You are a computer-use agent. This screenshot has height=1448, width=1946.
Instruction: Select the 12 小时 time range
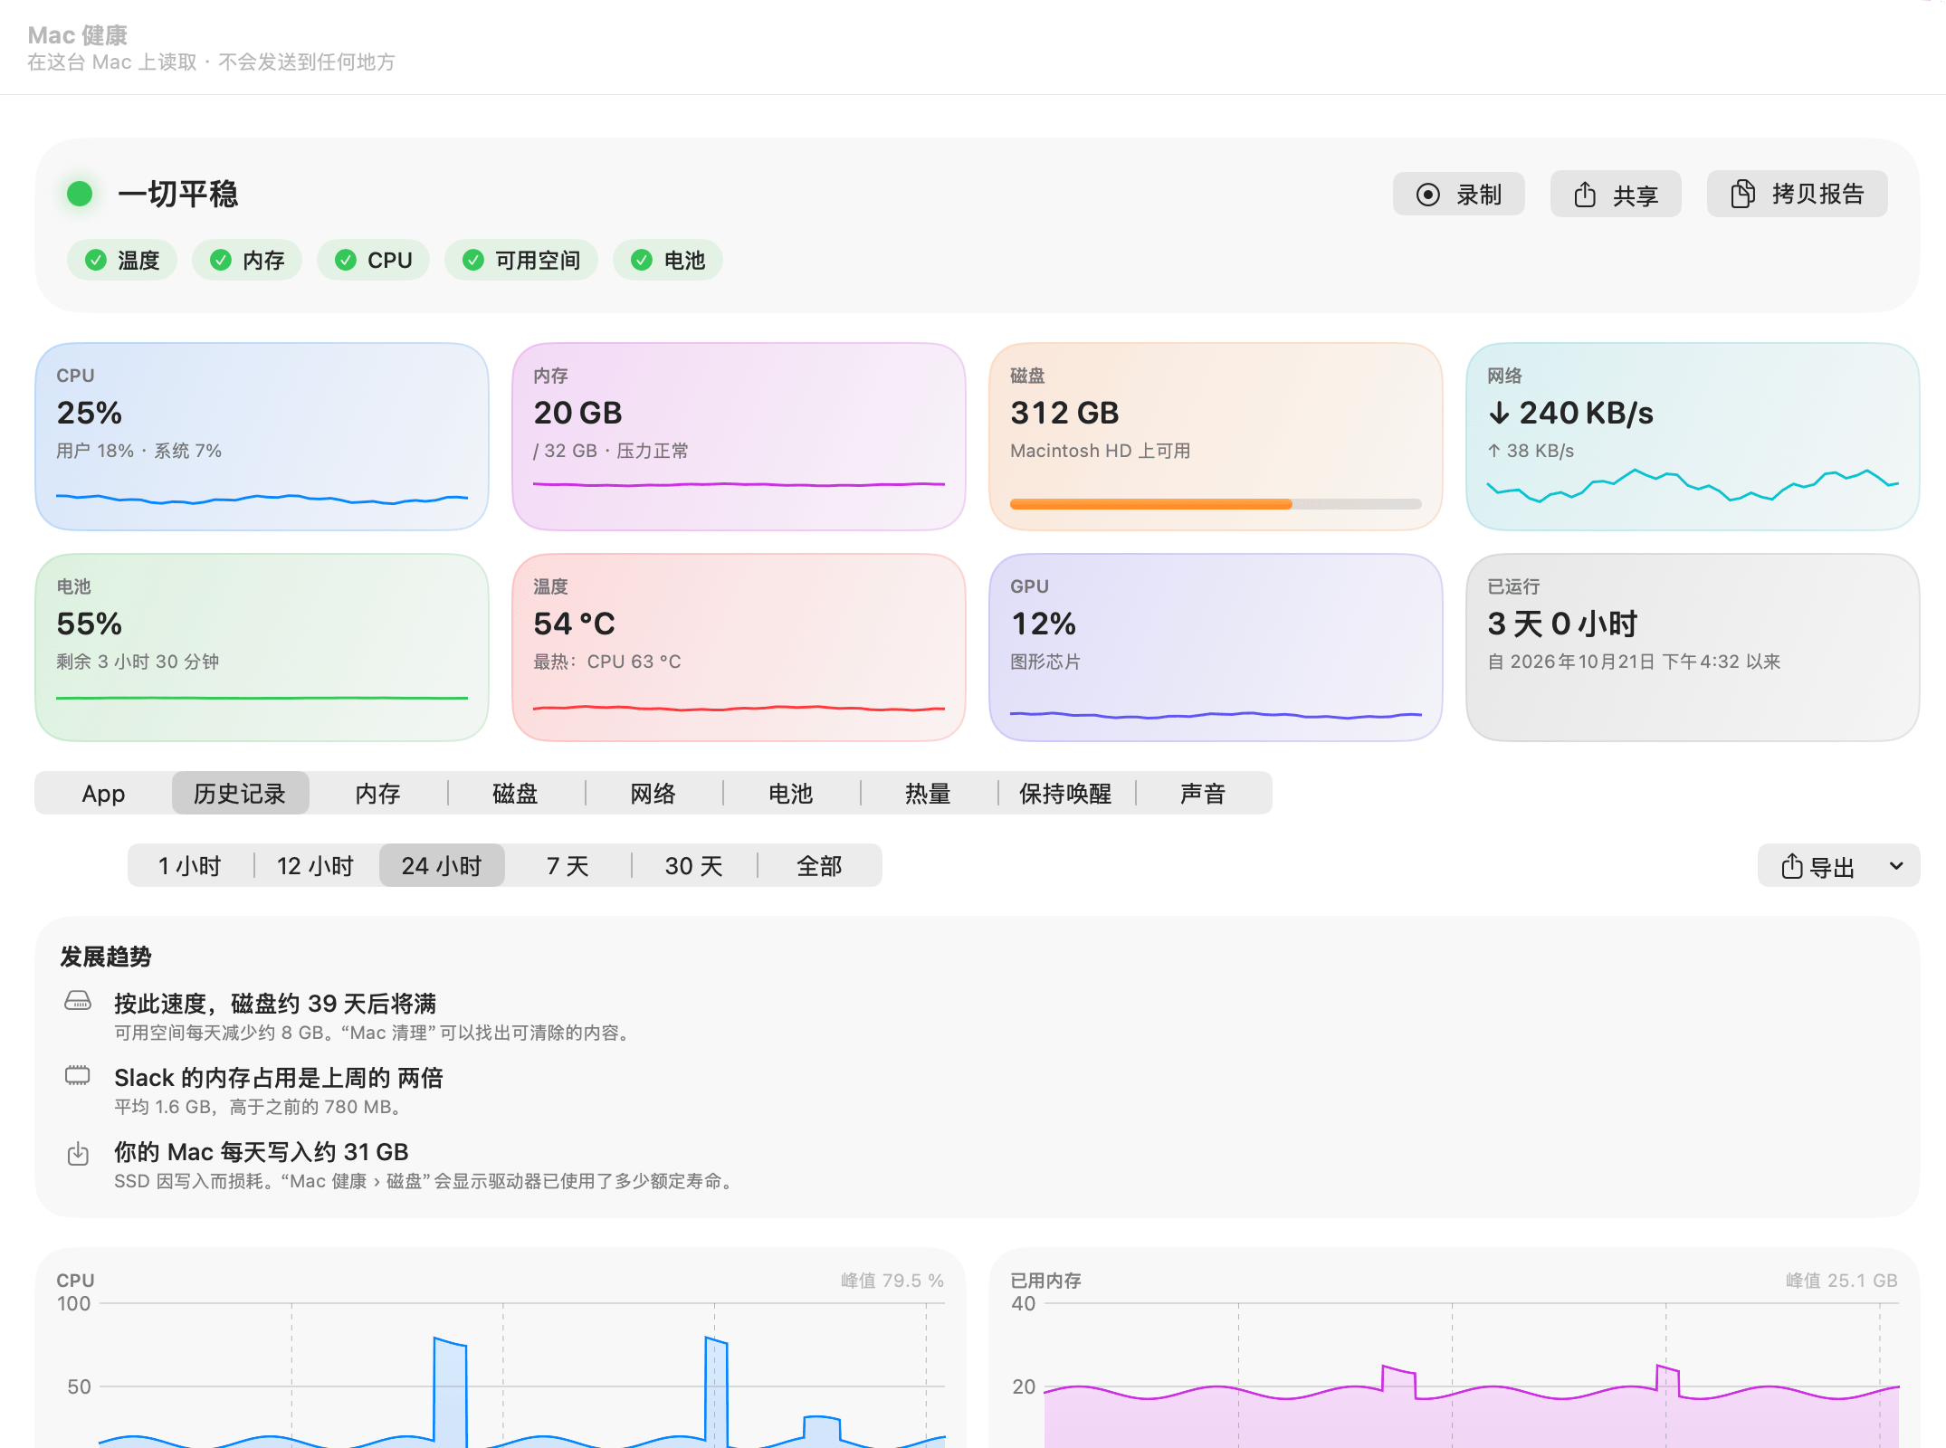(315, 866)
